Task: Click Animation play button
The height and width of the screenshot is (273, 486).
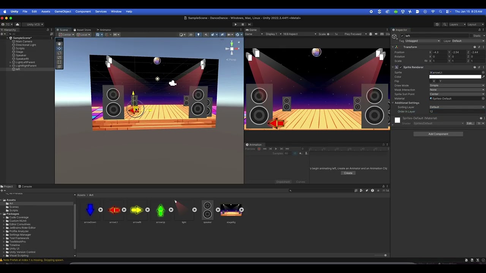Action: coord(276,149)
